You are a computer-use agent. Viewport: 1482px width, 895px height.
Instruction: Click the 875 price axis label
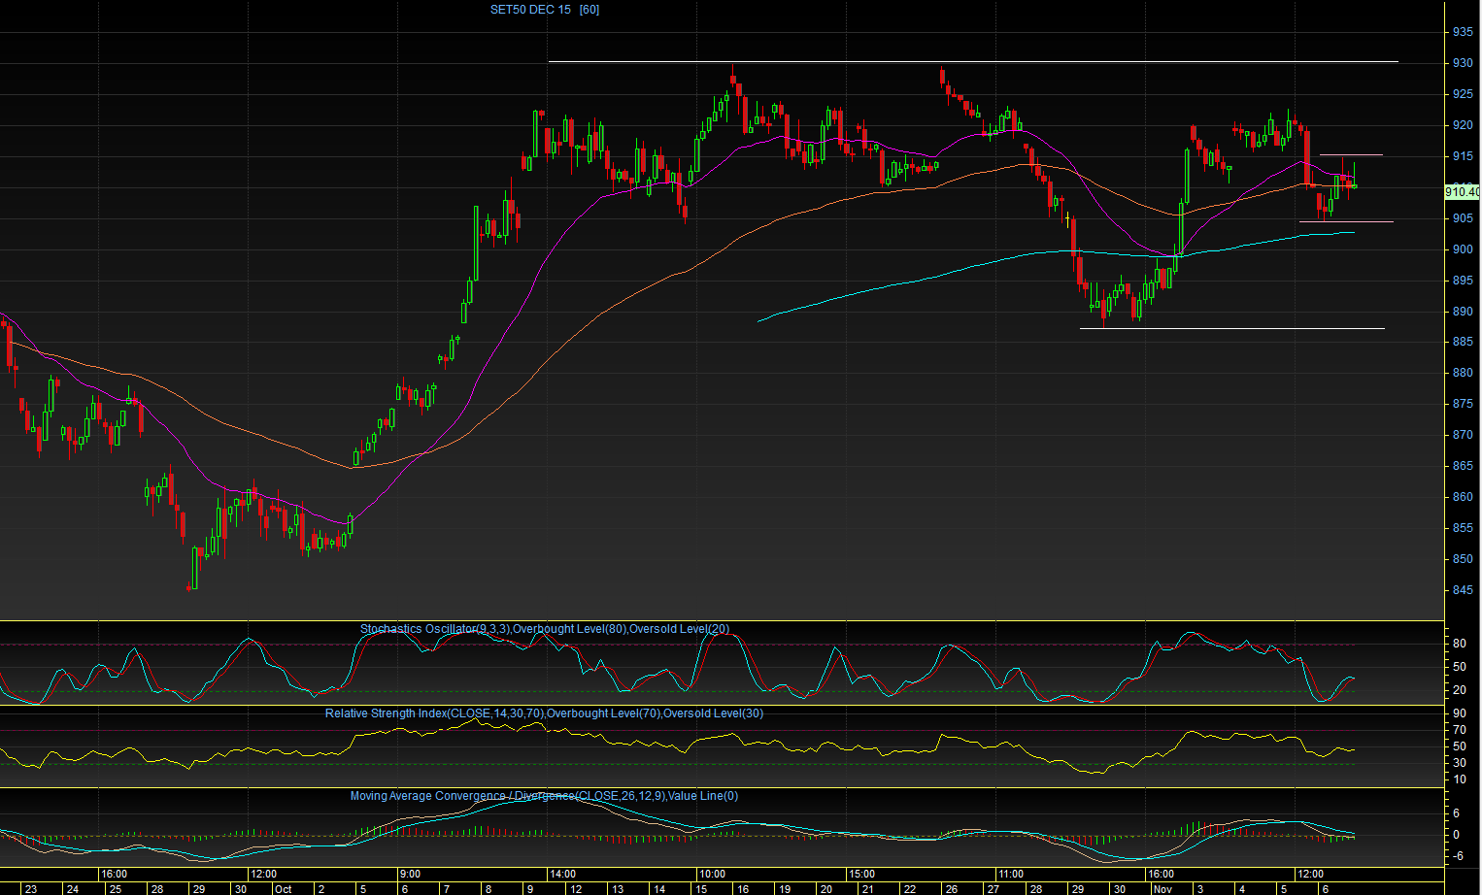click(x=1463, y=404)
